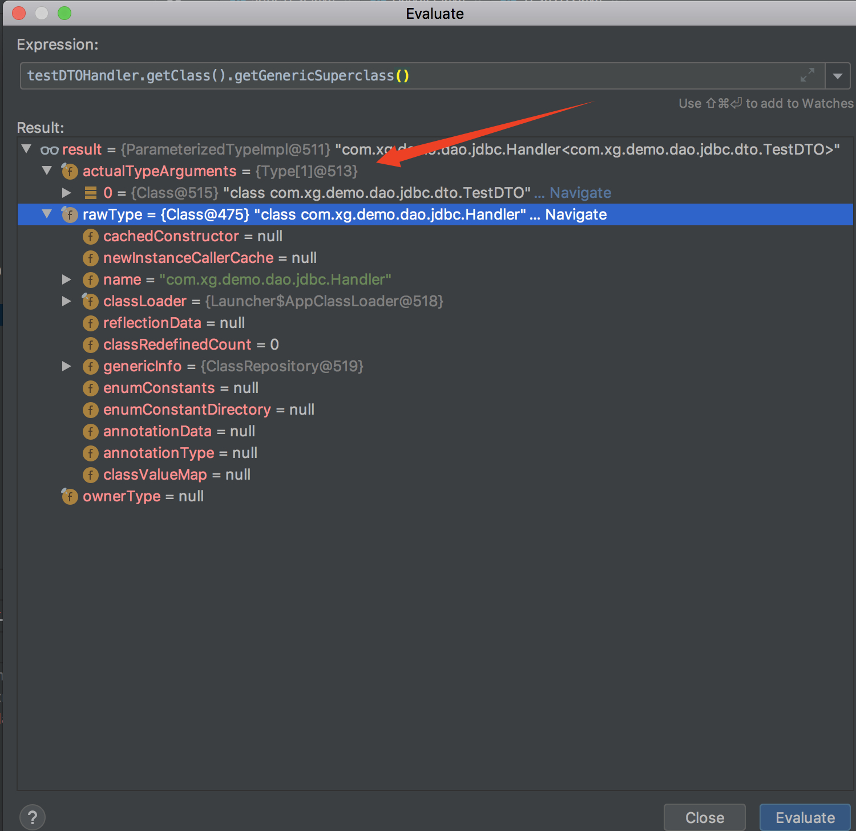Click the expand expression editor icon
Screen dimensions: 856x831
tap(807, 75)
